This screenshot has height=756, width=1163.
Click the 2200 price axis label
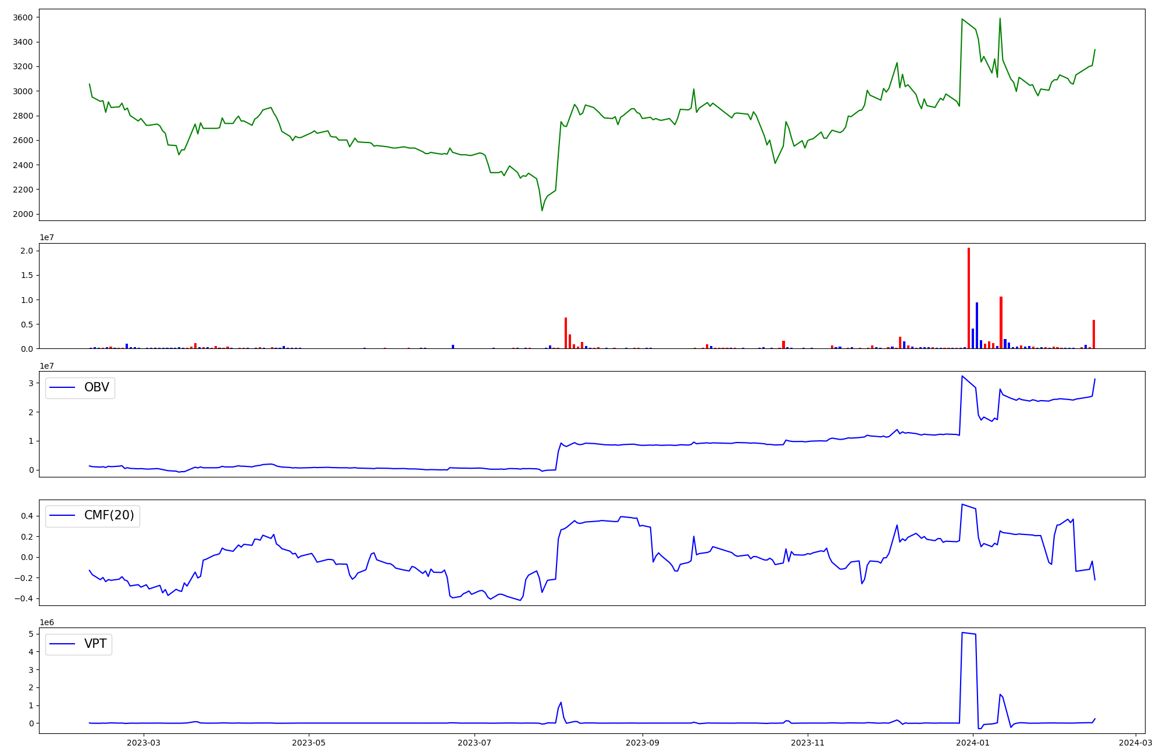coord(23,190)
